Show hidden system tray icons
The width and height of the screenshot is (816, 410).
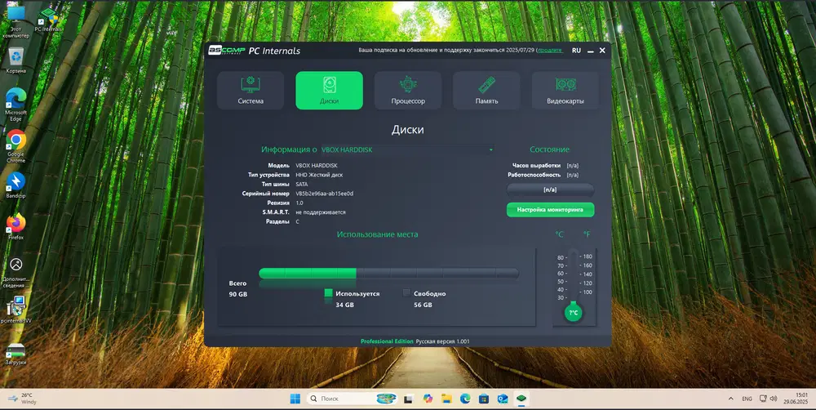click(730, 399)
